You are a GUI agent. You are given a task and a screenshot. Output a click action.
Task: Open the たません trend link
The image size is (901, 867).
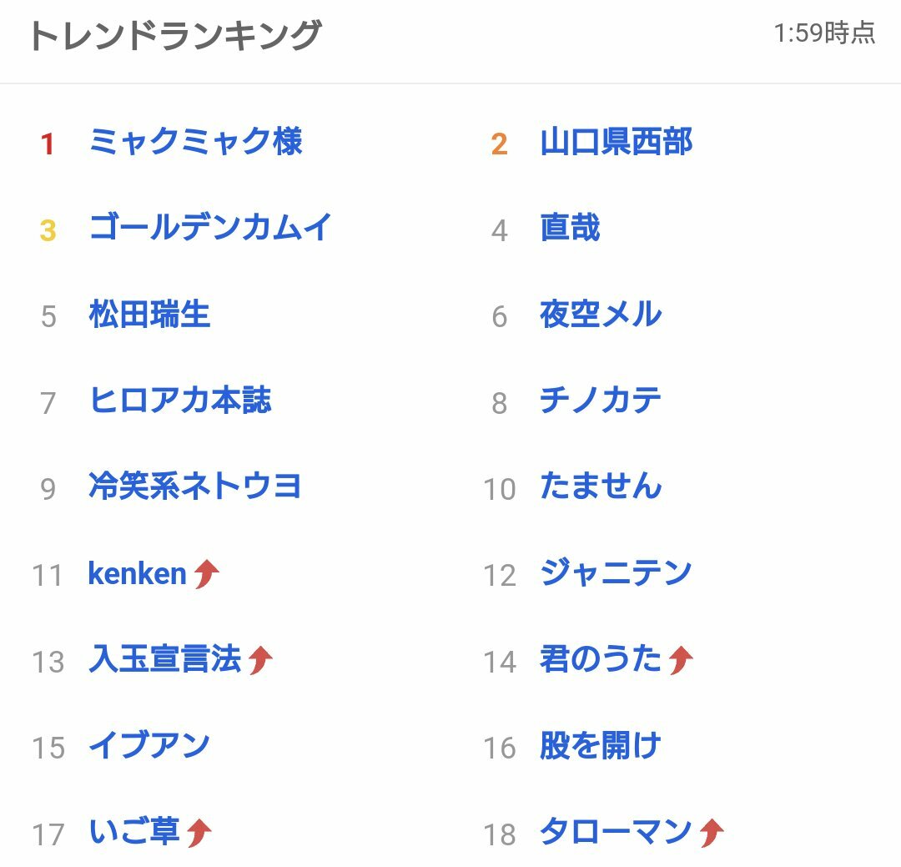point(601,486)
